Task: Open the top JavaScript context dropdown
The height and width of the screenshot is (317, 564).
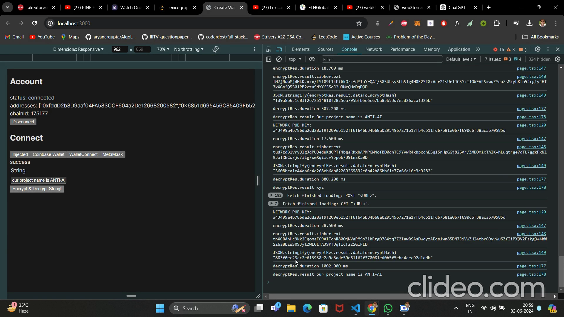Action: point(295,59)
